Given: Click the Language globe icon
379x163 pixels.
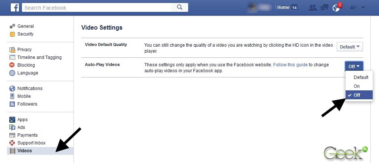Looking at the screenshot, I should [x=12, y=73].
